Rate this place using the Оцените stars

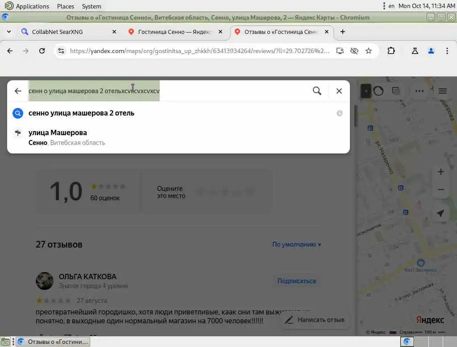[225, 192]
